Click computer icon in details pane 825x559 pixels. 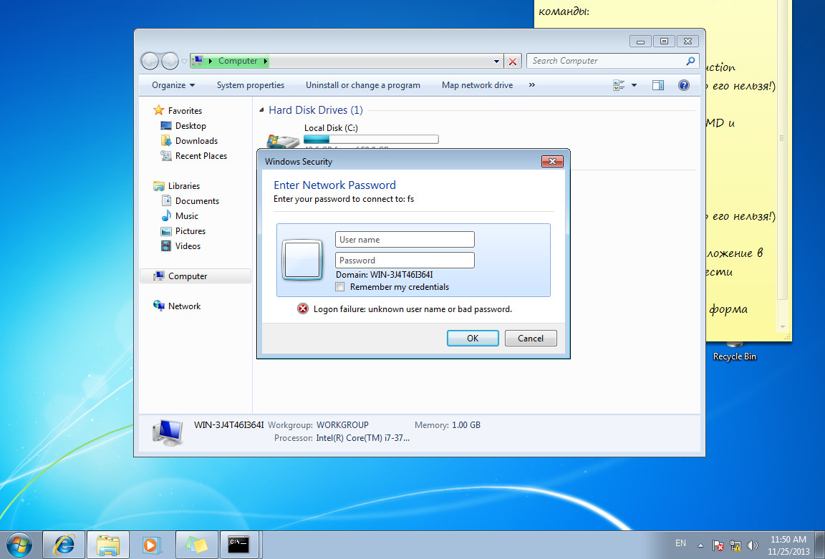168,433
